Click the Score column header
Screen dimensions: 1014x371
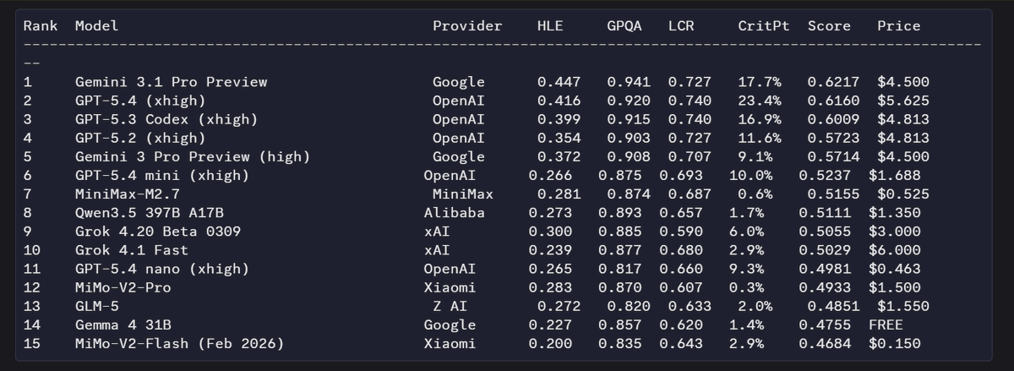tap(829, 26)
